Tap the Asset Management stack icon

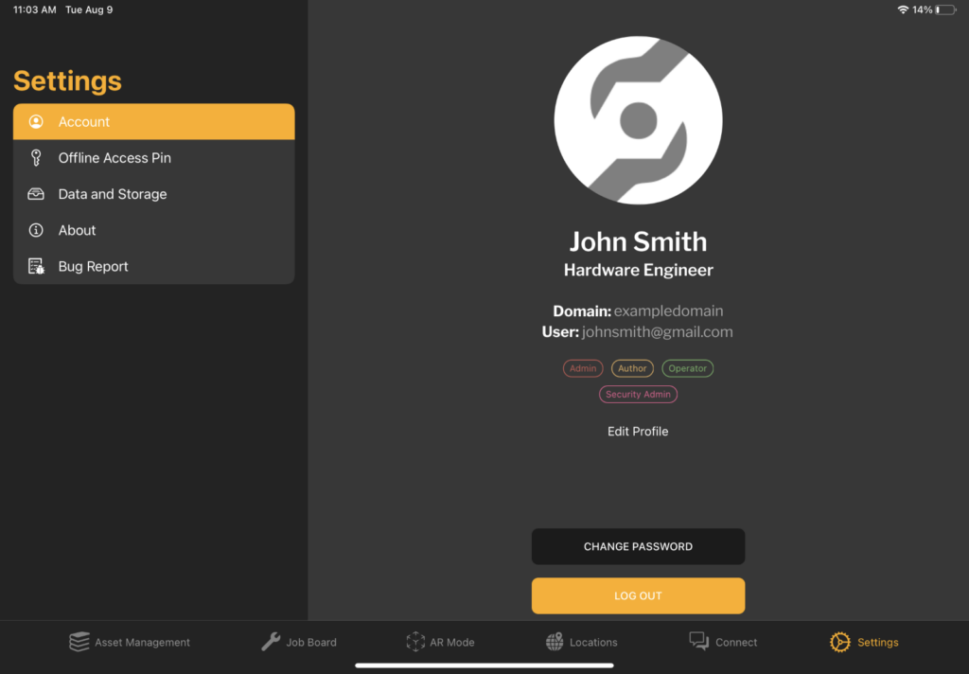coord(79,642)
